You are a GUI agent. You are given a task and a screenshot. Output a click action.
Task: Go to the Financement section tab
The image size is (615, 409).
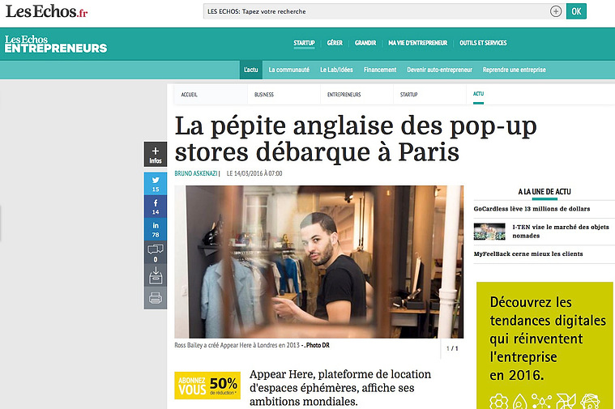380,70
